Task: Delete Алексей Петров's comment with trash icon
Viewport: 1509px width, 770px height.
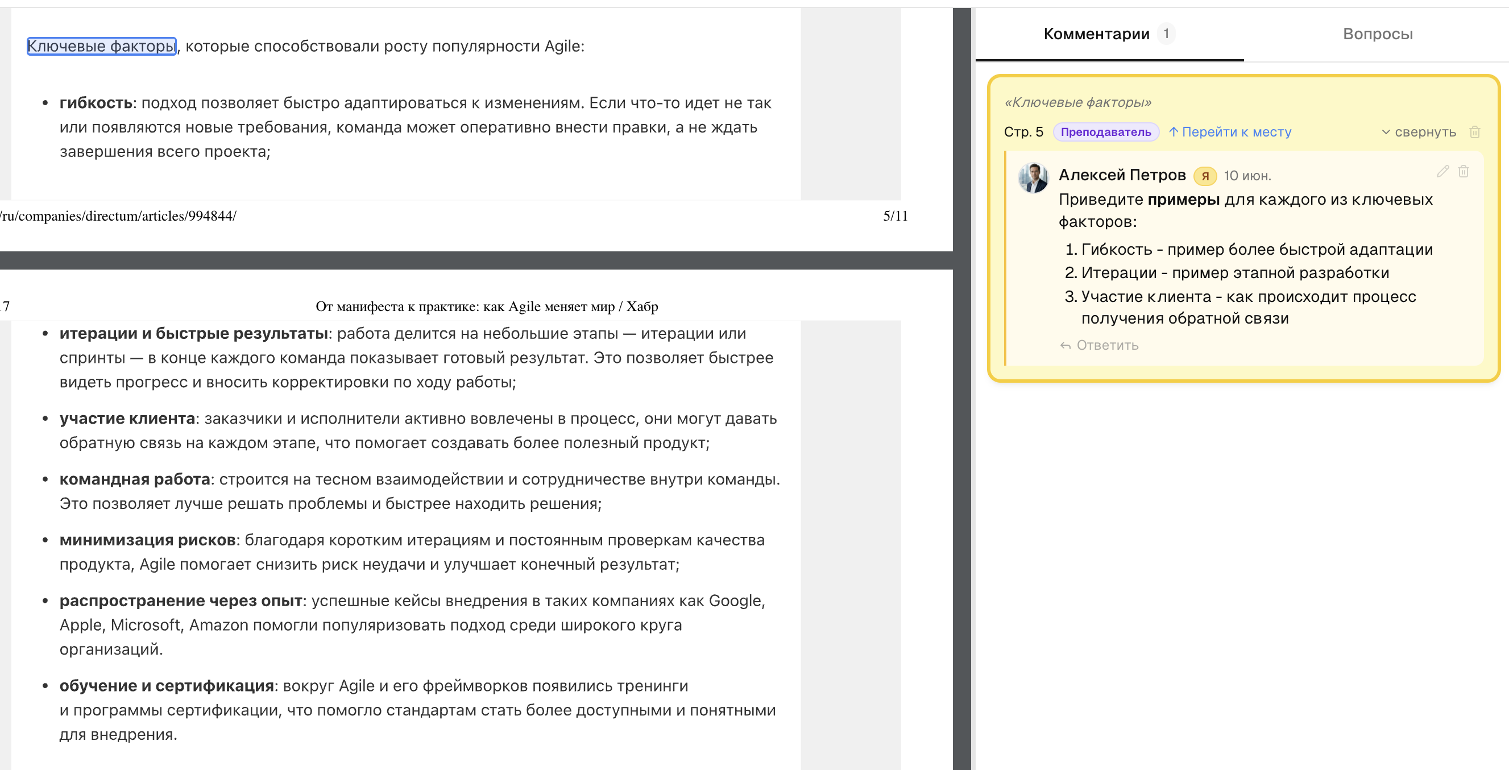Action: click(1464, 171)
